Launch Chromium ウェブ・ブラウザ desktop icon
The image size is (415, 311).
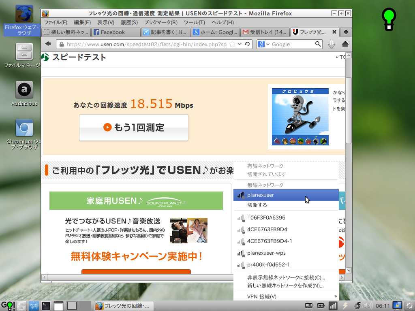[x=24, y=134]
